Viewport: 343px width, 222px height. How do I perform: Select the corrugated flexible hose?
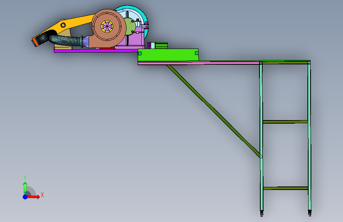click(66, 40)
